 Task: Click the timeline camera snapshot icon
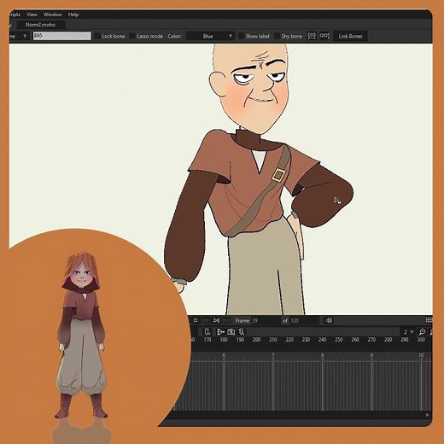click(x=231, y=332)
